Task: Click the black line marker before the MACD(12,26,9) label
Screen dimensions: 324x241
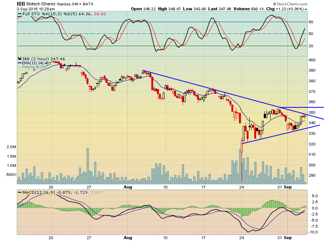Action: coord(19,193)
